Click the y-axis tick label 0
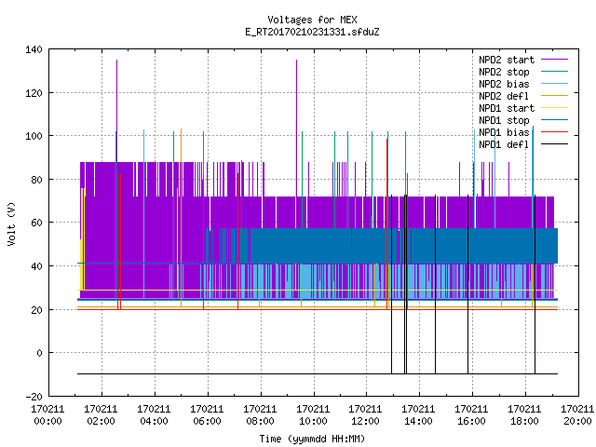 (39, 353)
